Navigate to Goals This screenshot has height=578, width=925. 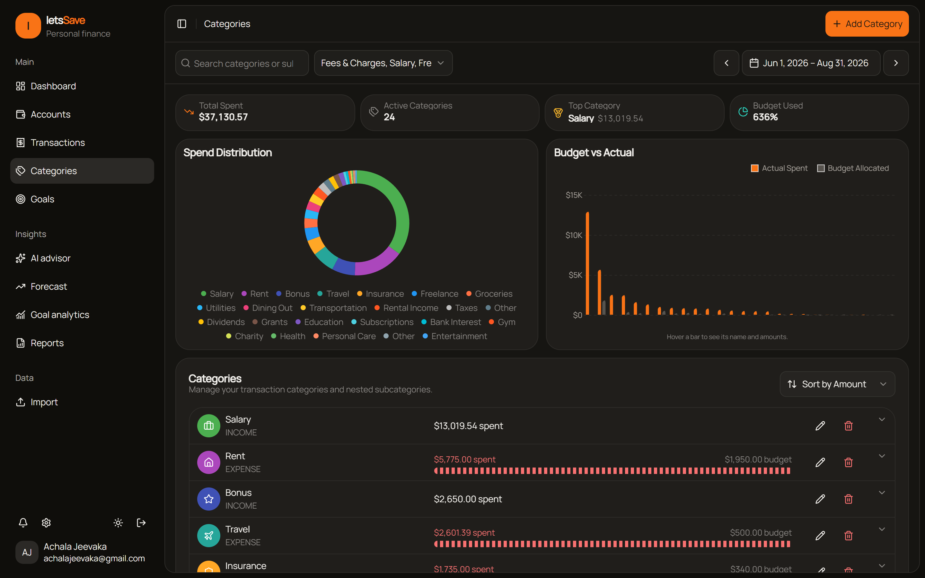click(82, 199)
